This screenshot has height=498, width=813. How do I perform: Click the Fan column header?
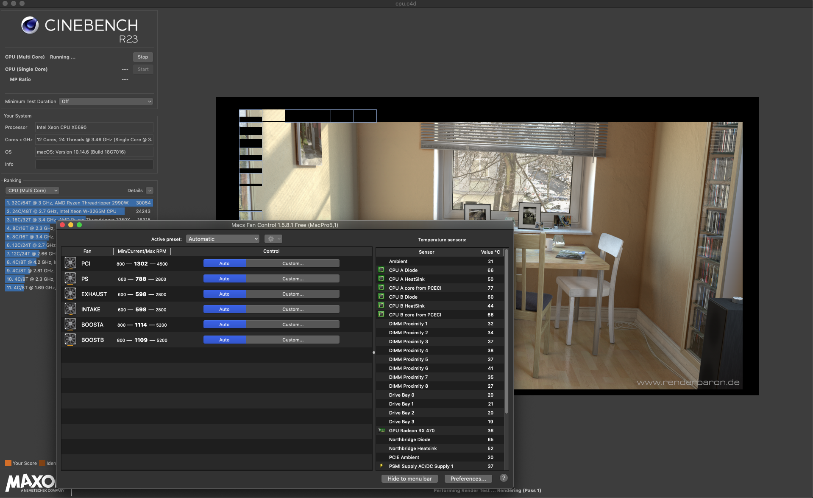pyautogui.click(x=87, y=251)
